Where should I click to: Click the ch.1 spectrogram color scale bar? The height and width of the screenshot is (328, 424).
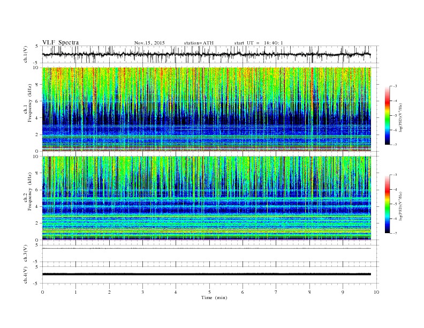point(387,115)
